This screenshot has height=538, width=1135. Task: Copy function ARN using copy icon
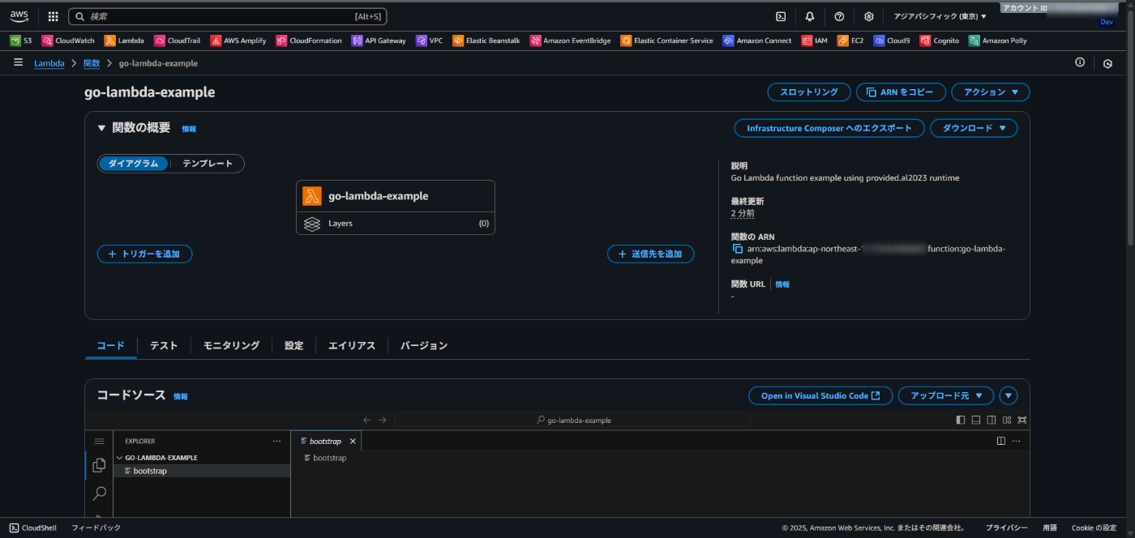738,250
